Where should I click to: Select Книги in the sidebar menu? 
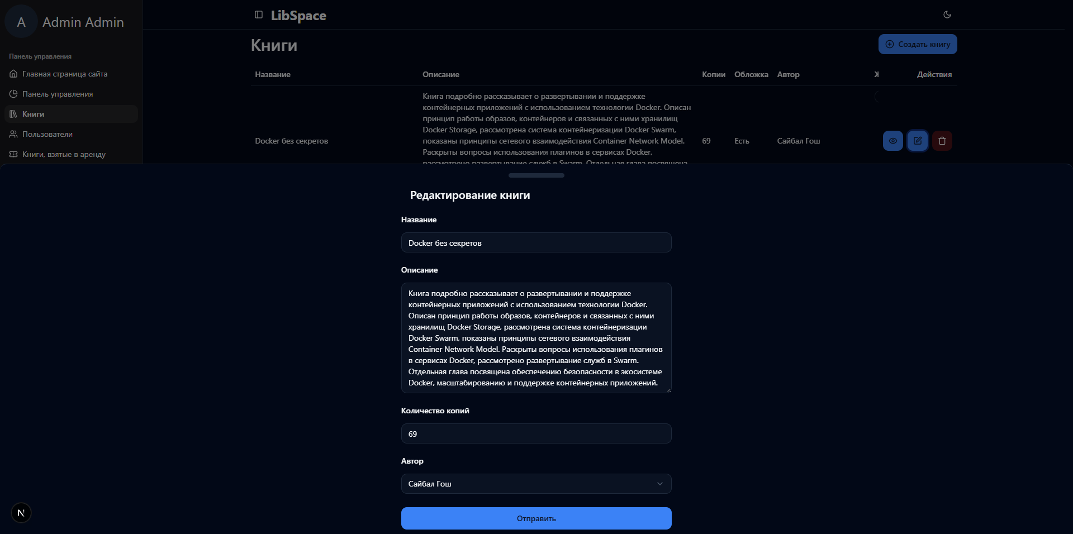[x=34, y=114]
